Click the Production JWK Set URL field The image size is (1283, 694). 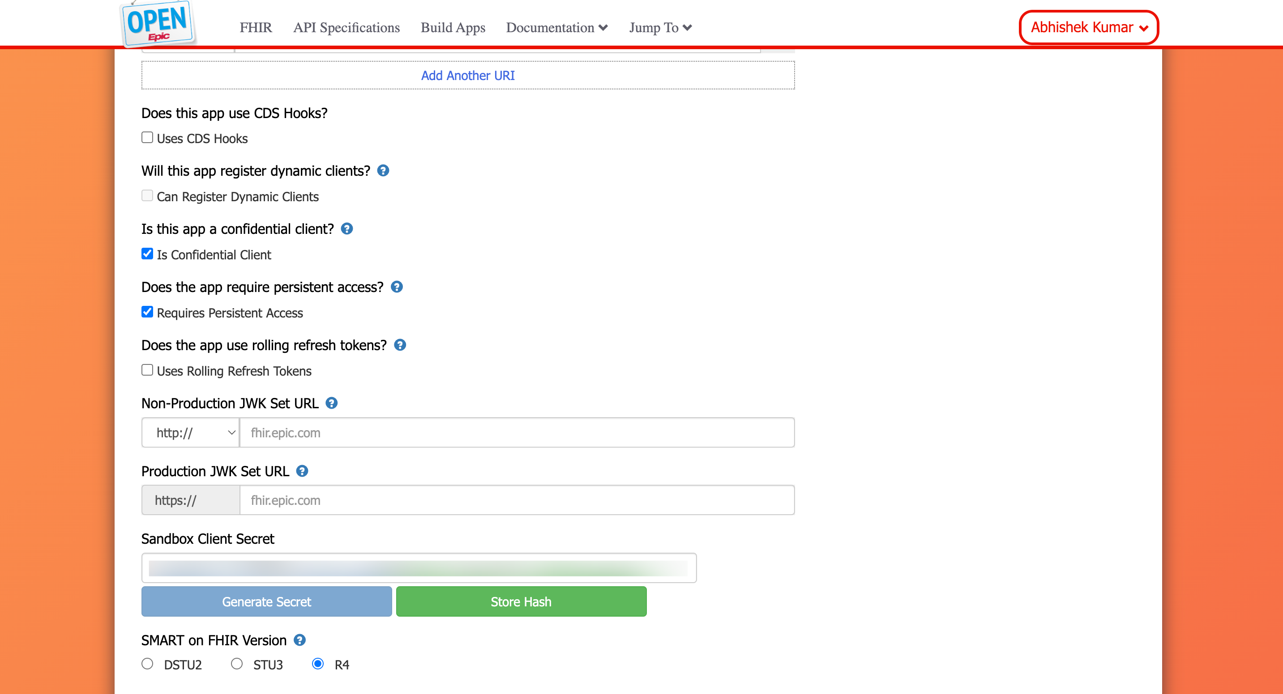[517, 500]
